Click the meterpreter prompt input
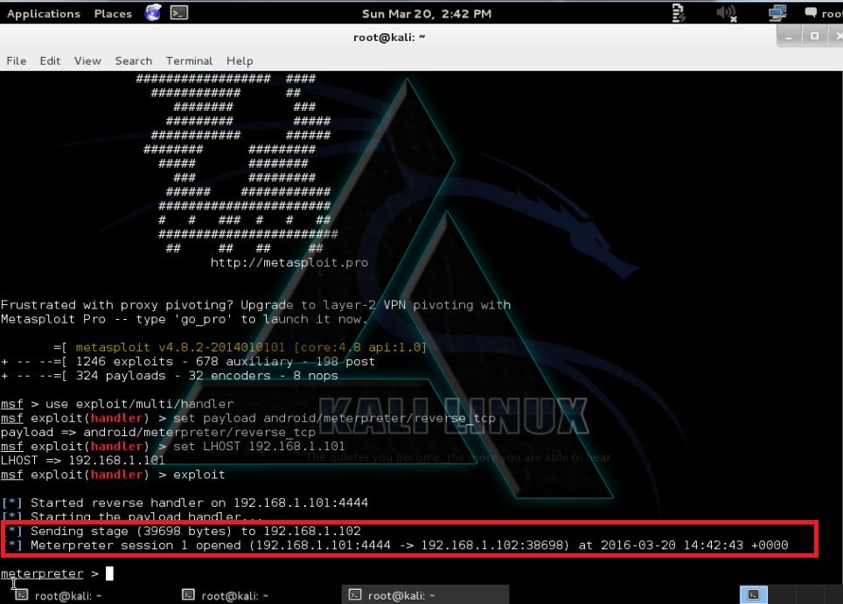The height and width of the screenshot is (604, 843). coord(109,573)
